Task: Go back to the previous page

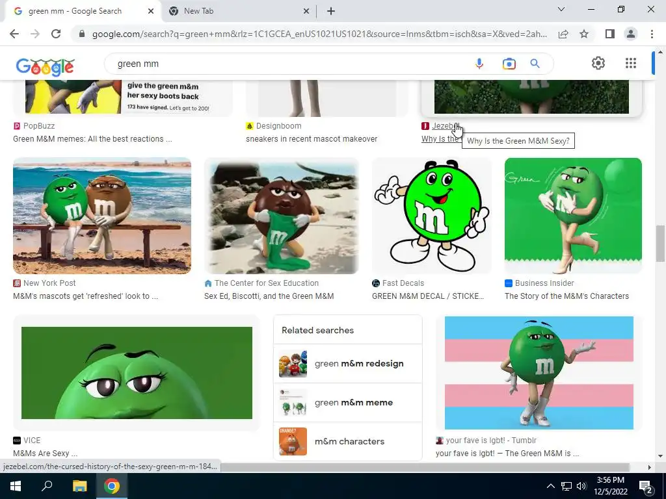Action: coord(14,34)
